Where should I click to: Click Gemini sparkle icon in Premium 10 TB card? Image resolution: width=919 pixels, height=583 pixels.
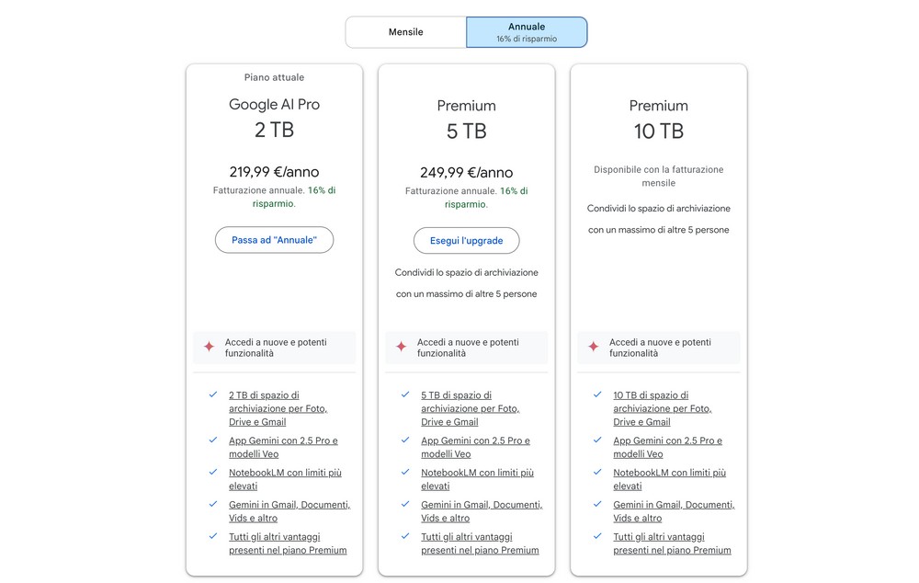click(x=593, y=347)
